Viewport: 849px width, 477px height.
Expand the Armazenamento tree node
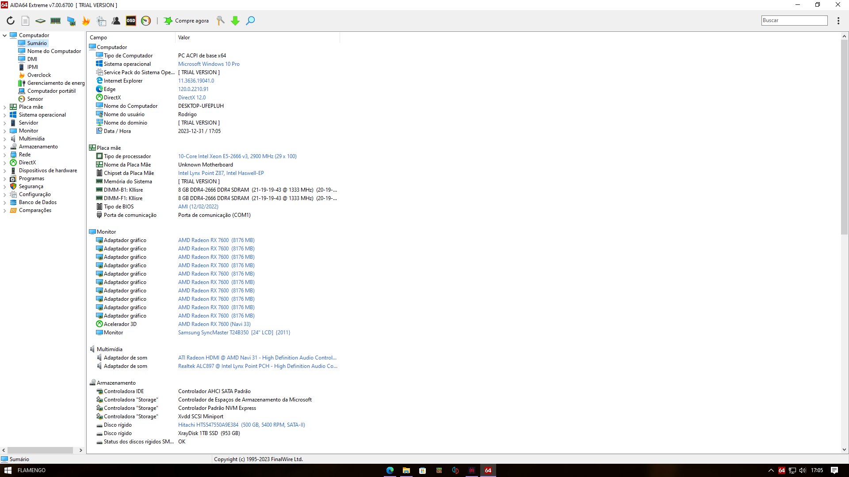tap(4, 147)
